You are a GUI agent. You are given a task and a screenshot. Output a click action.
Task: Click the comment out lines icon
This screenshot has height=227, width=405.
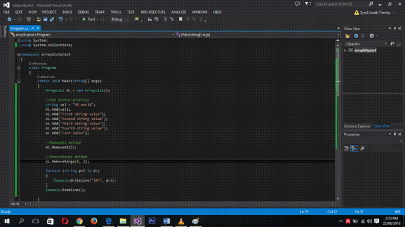coord(165,19)
